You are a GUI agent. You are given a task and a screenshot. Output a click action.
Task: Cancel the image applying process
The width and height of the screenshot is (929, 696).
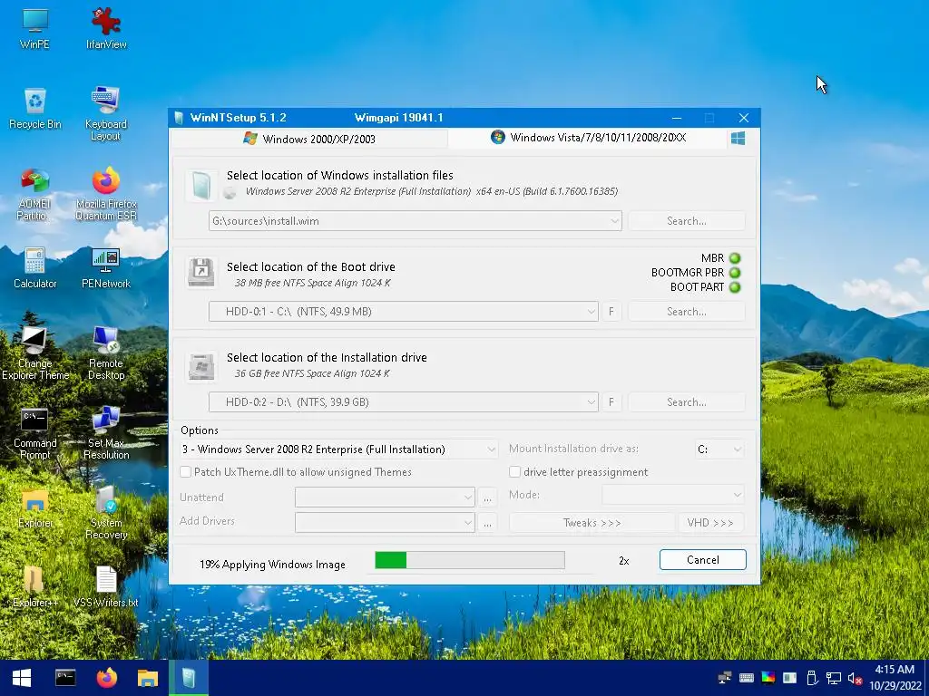point(703,560)
